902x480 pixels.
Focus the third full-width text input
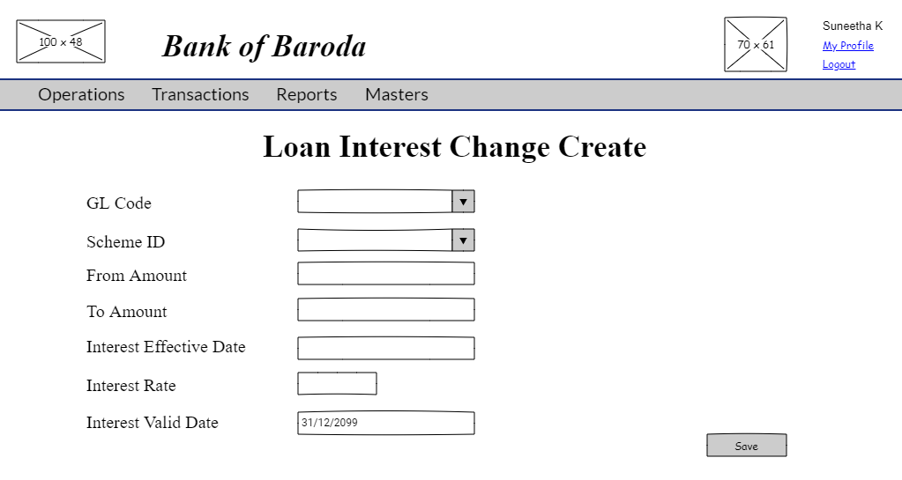click(385, 349)
